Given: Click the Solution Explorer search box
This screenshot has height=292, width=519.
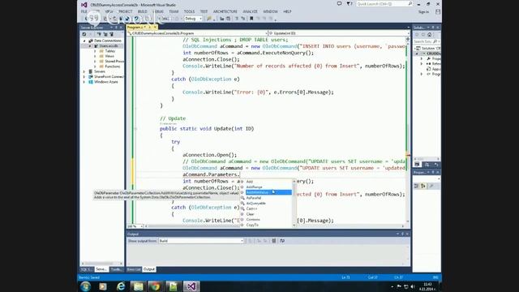Looking at the screenshot, I should tap(427, 41).
